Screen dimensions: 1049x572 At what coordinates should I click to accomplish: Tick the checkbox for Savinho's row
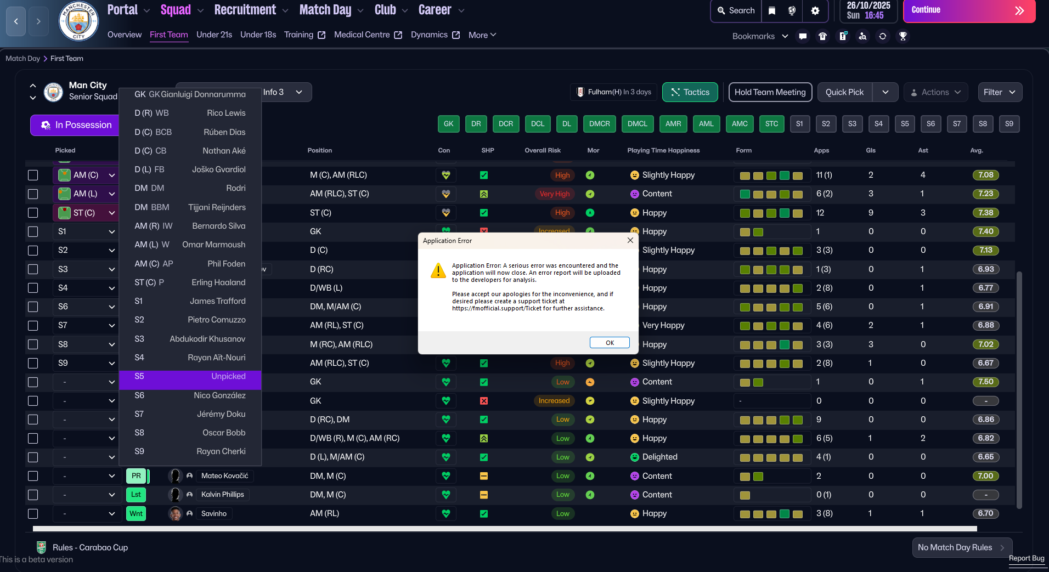click(x=33, y=514)
